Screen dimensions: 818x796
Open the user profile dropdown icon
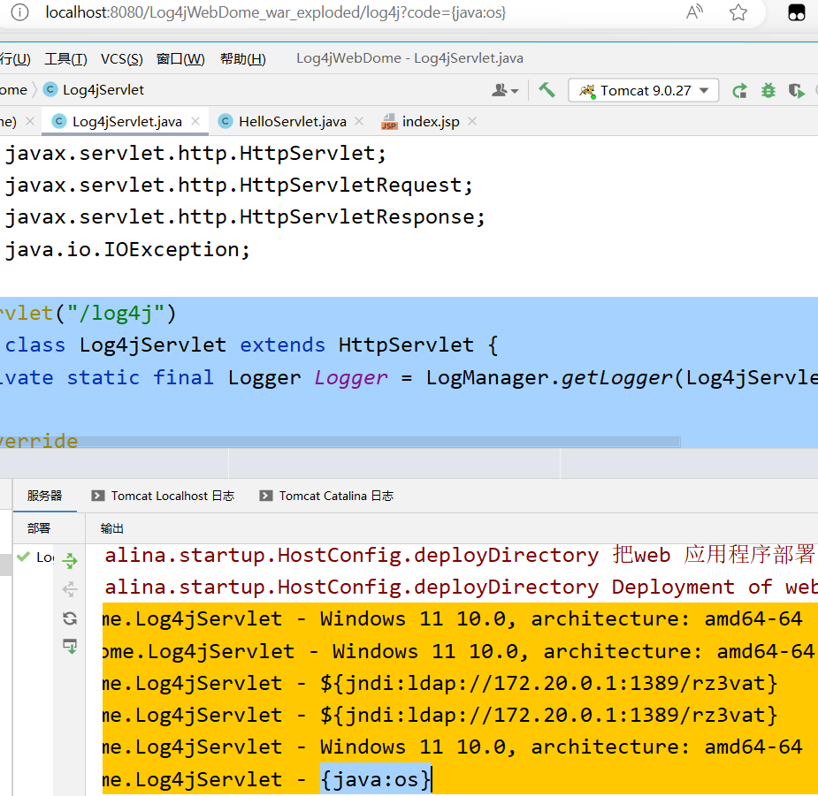coord(504,91)
